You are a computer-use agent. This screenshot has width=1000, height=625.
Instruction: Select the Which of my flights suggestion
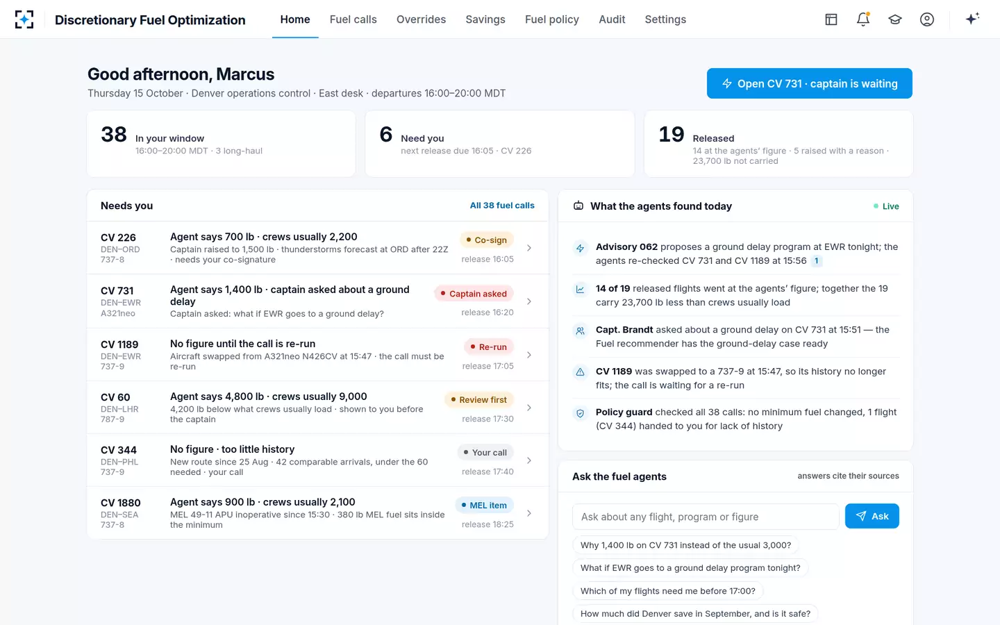click(x=668, y=591)
